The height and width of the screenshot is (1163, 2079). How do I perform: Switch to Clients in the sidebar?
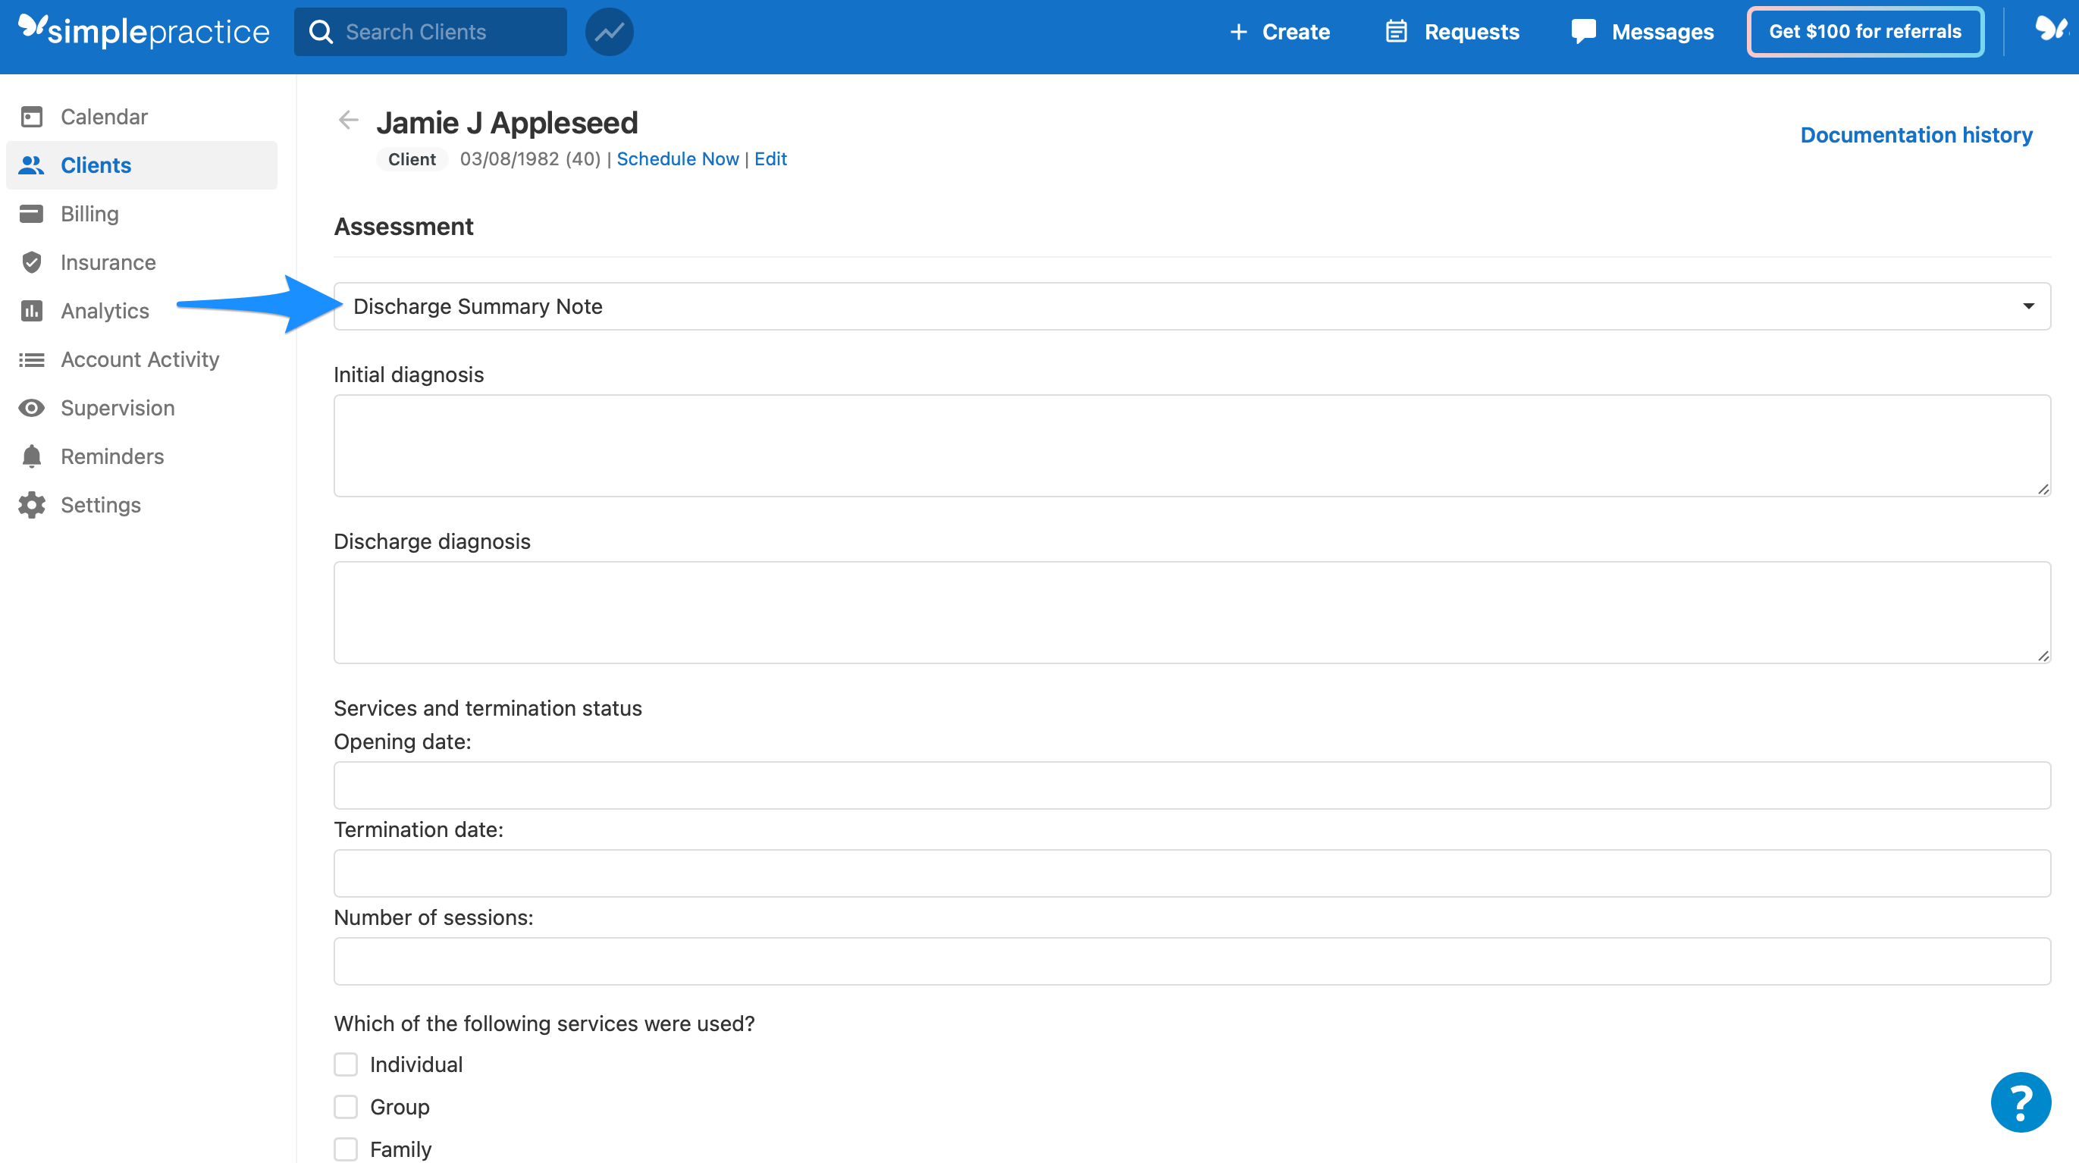click(x=96, y=165)
